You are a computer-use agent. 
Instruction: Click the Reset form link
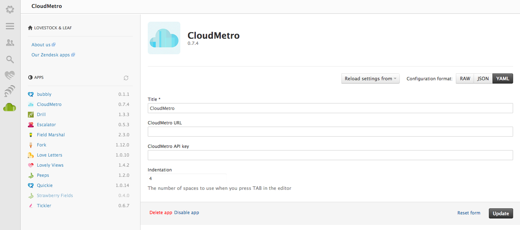[469, 213]
